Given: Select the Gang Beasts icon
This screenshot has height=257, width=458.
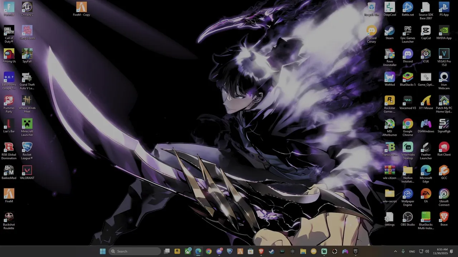Looking at the screenshot, I should coord(27,32).
